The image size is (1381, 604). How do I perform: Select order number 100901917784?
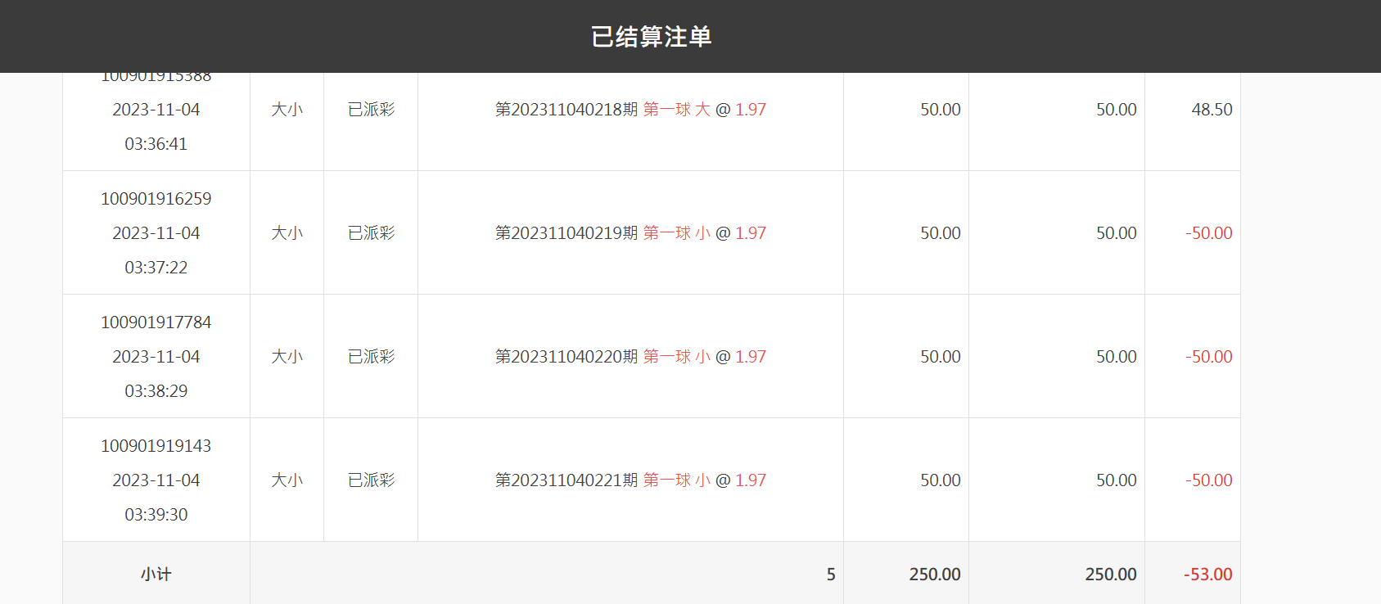tap(156, 322)
